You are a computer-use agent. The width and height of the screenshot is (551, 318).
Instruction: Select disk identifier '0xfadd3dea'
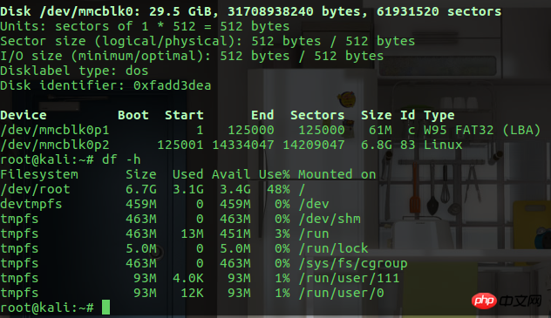[173, 85]
